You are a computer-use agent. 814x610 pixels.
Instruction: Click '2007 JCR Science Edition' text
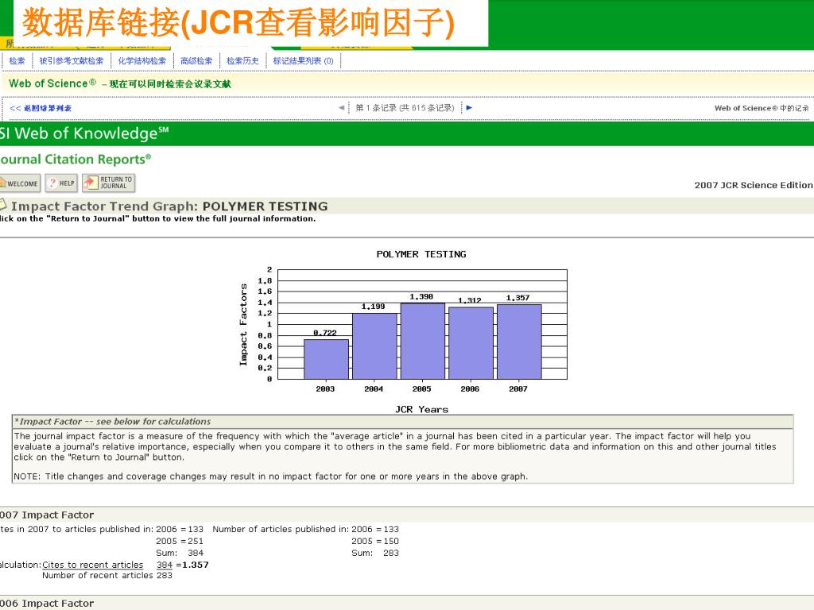pos(754,185)
